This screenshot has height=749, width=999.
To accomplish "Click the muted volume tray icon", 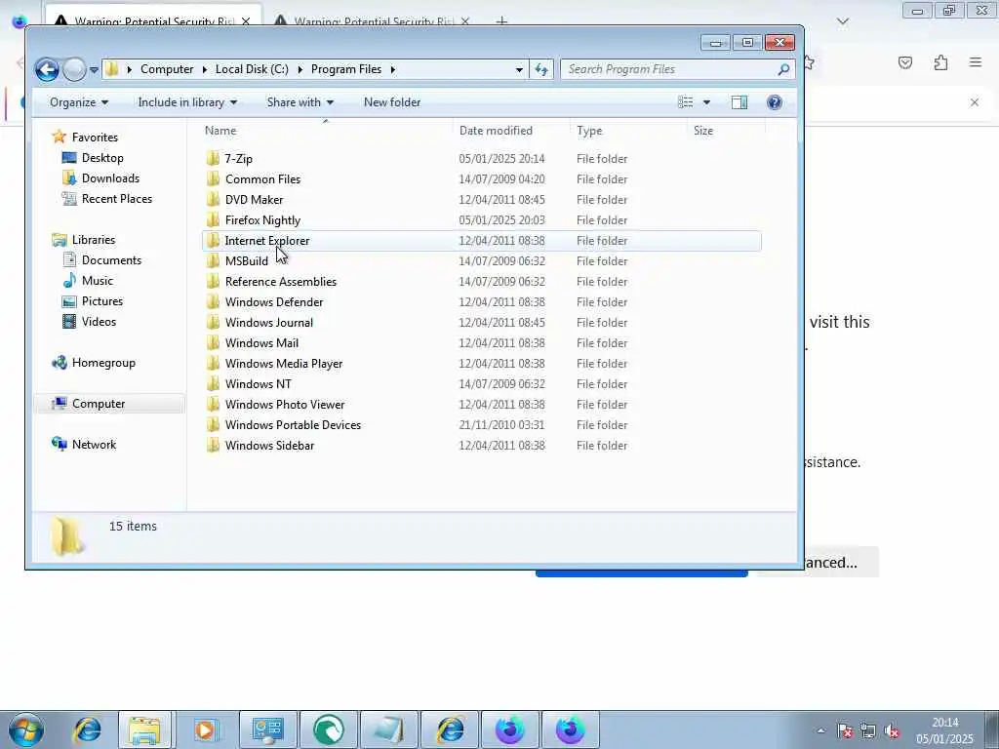I will [x=892, y=731].
